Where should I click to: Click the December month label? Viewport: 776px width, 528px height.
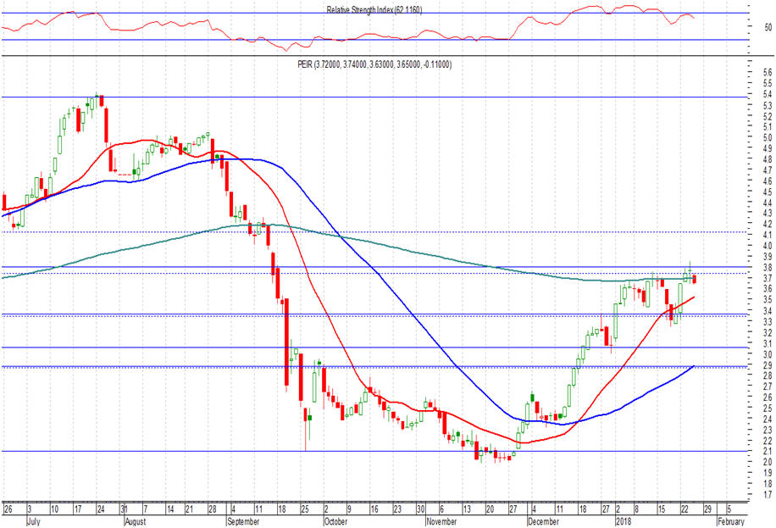543,521
